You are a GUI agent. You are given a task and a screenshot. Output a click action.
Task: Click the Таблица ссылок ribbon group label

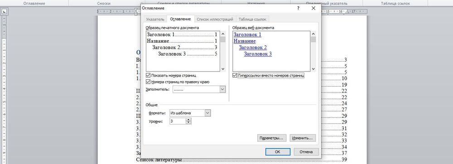pyautogui.click(x=395, y=4)
